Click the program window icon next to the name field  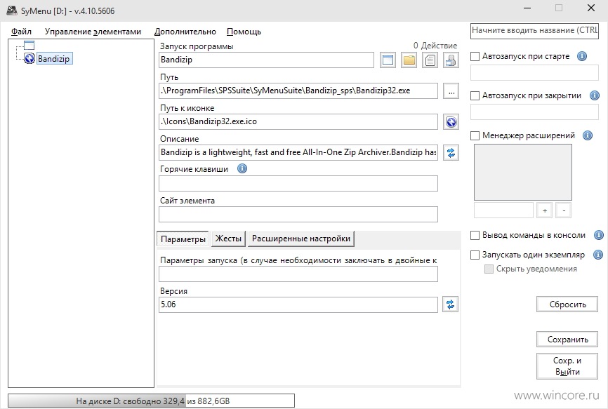[388, 60]
